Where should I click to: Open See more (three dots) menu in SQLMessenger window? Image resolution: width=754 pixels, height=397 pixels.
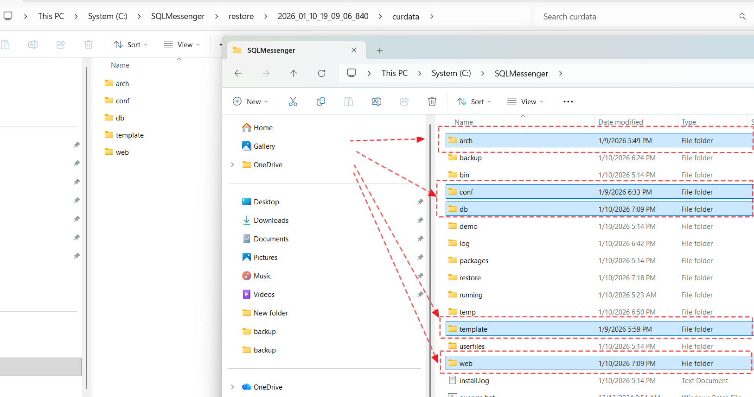pos(568,101)
